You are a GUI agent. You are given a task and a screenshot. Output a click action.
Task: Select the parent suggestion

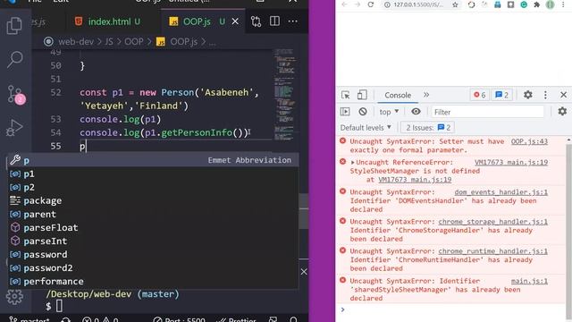coord(153,215)
